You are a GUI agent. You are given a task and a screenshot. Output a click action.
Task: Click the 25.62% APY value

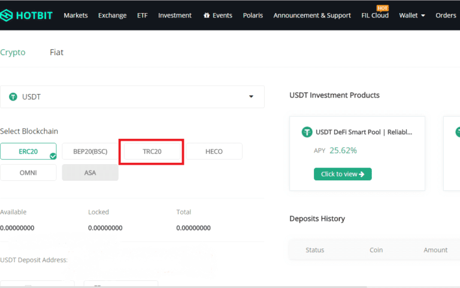tap(343, 150)
